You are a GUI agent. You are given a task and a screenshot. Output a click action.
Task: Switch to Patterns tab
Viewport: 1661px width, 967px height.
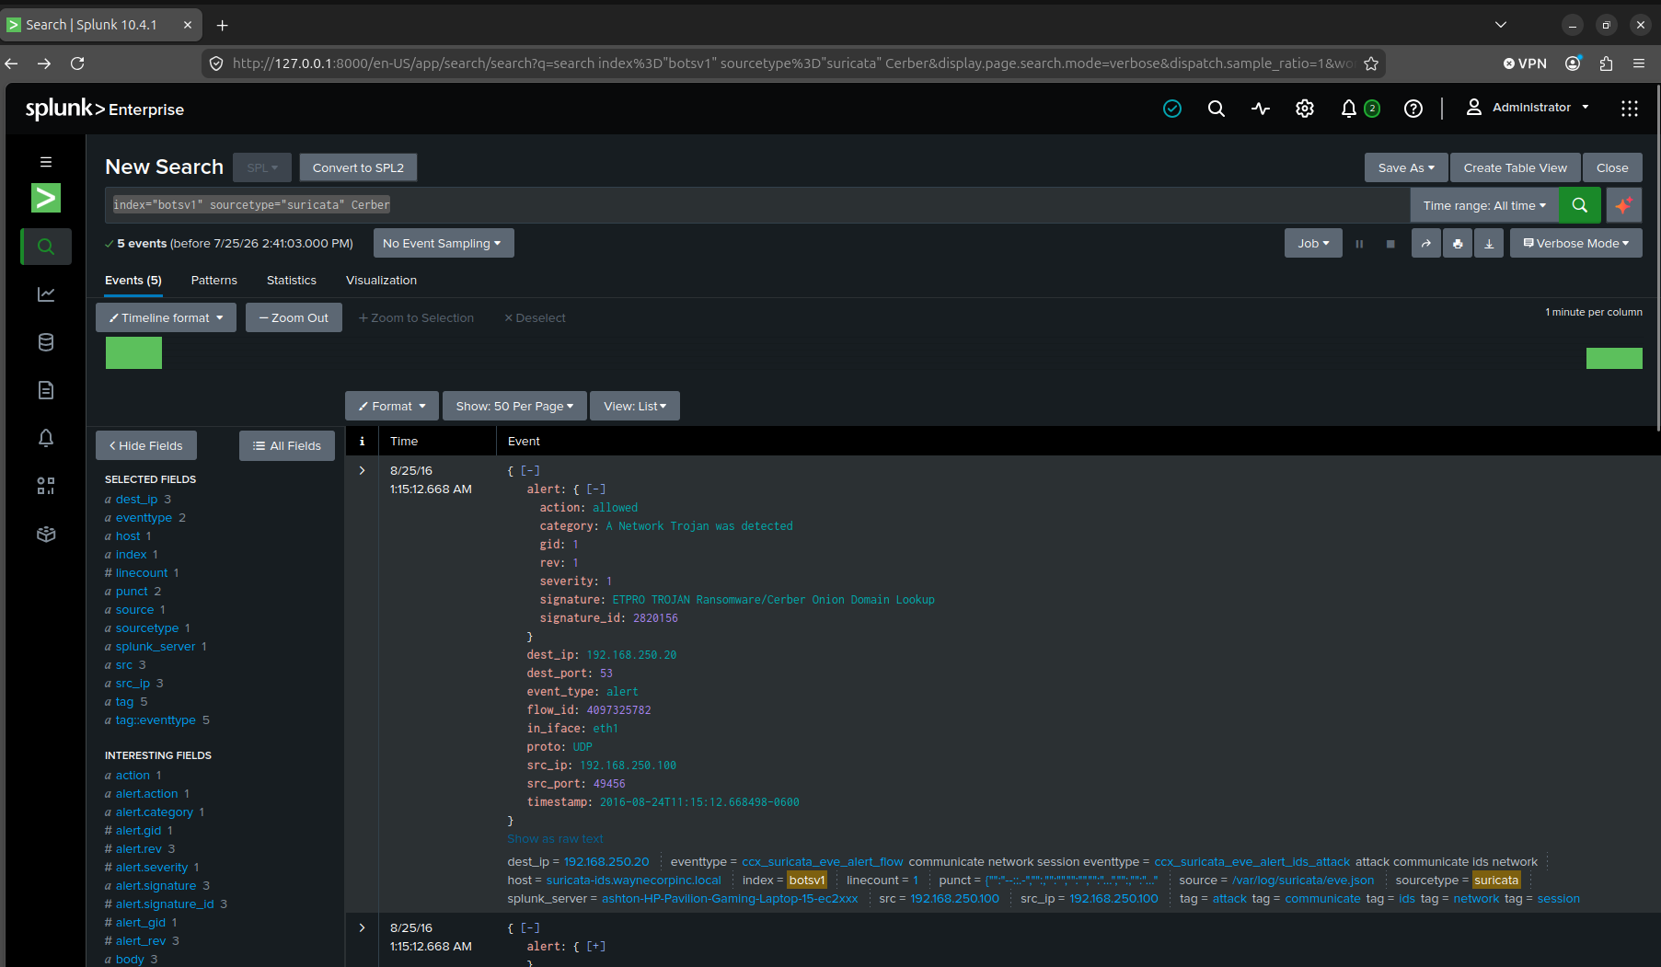(x=214, y=281)
